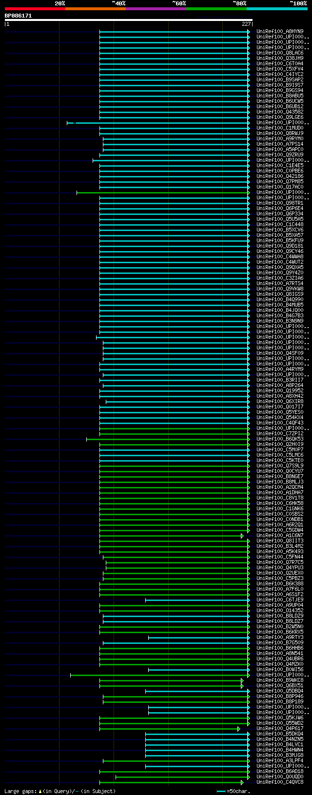The width and height of the screenshot is (312, 795).
Task: Open hit UniRef100_Q38JH9
Action: coord(280,58)
